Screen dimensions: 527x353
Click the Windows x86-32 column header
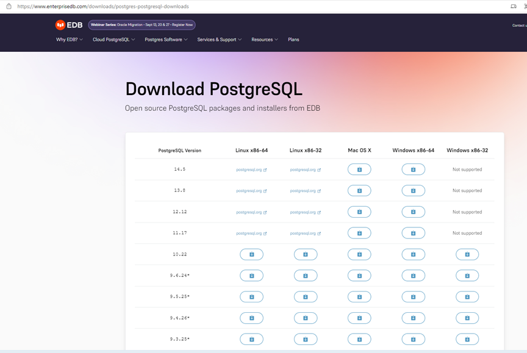(467, 150)
